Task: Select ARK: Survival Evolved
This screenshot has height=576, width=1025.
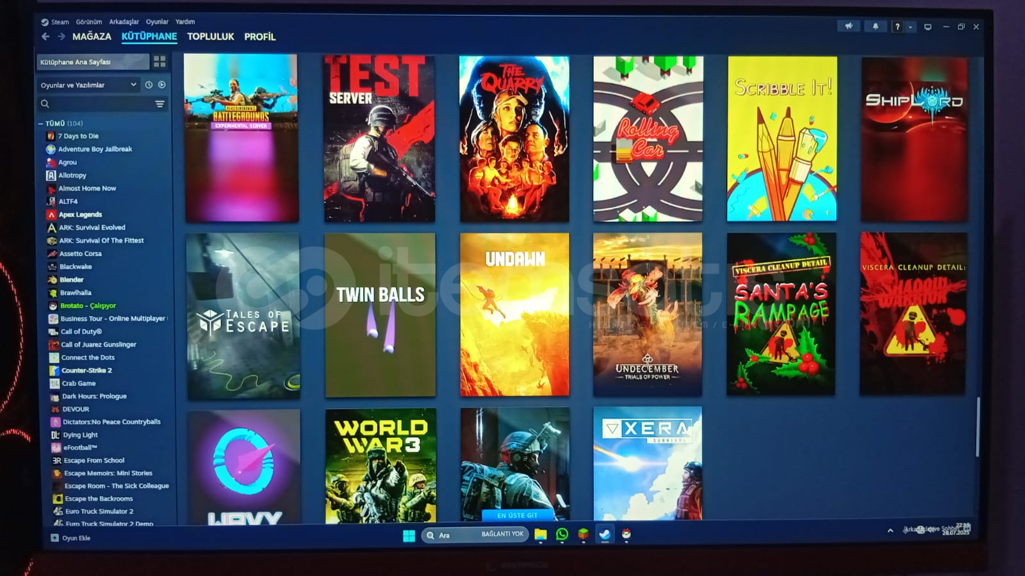Action: click(92, 227)
